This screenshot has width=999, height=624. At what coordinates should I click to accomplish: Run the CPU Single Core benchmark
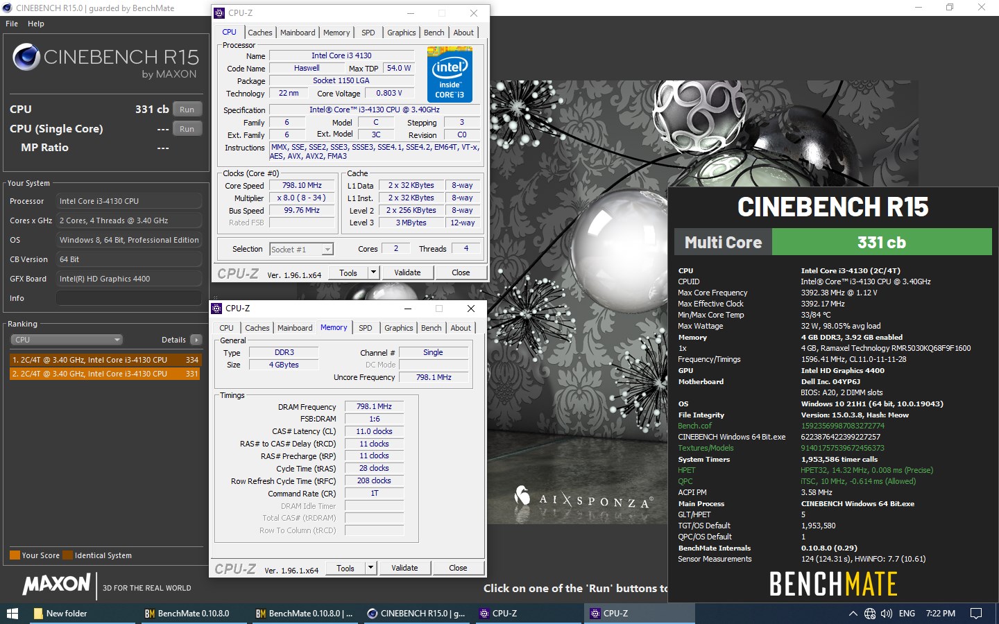point(187,129)
